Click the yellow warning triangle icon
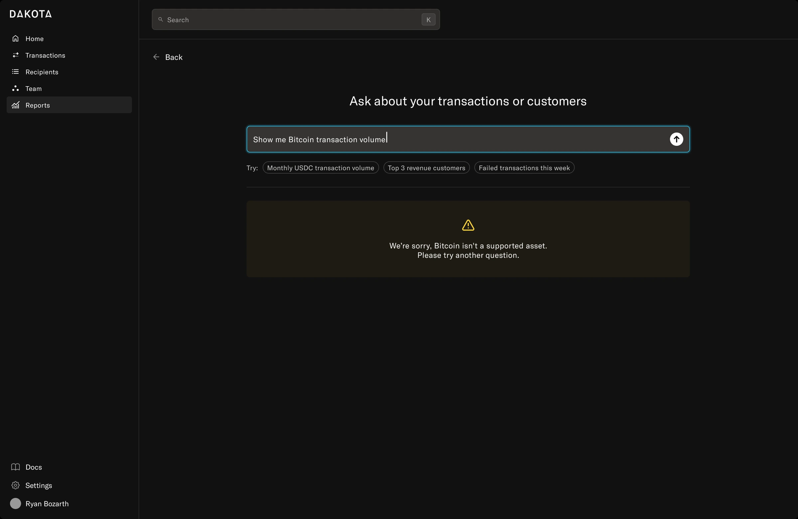Image resolution: width=798 pixels, height=519 pixels. coord(468,225)
